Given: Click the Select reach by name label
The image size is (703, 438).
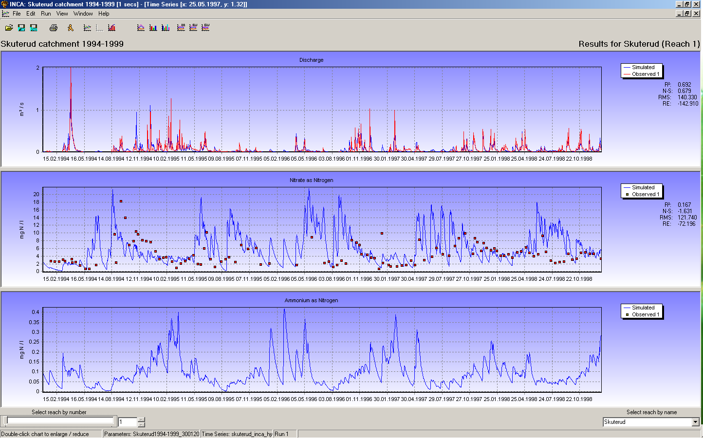Looking at the screenshot, I should pos(651,412).
